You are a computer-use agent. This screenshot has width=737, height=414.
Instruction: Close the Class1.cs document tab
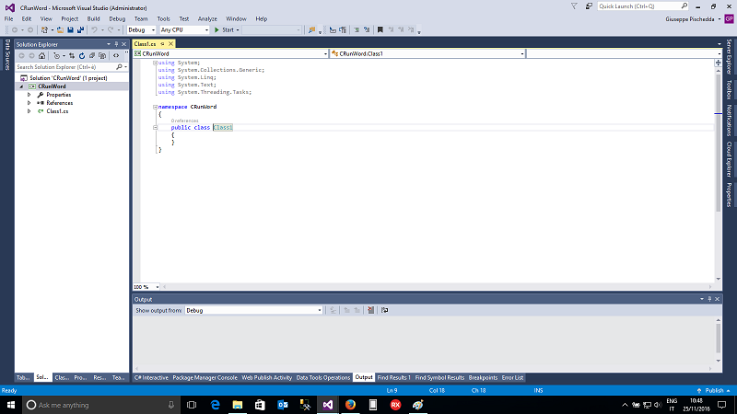(x=170, y=44)
